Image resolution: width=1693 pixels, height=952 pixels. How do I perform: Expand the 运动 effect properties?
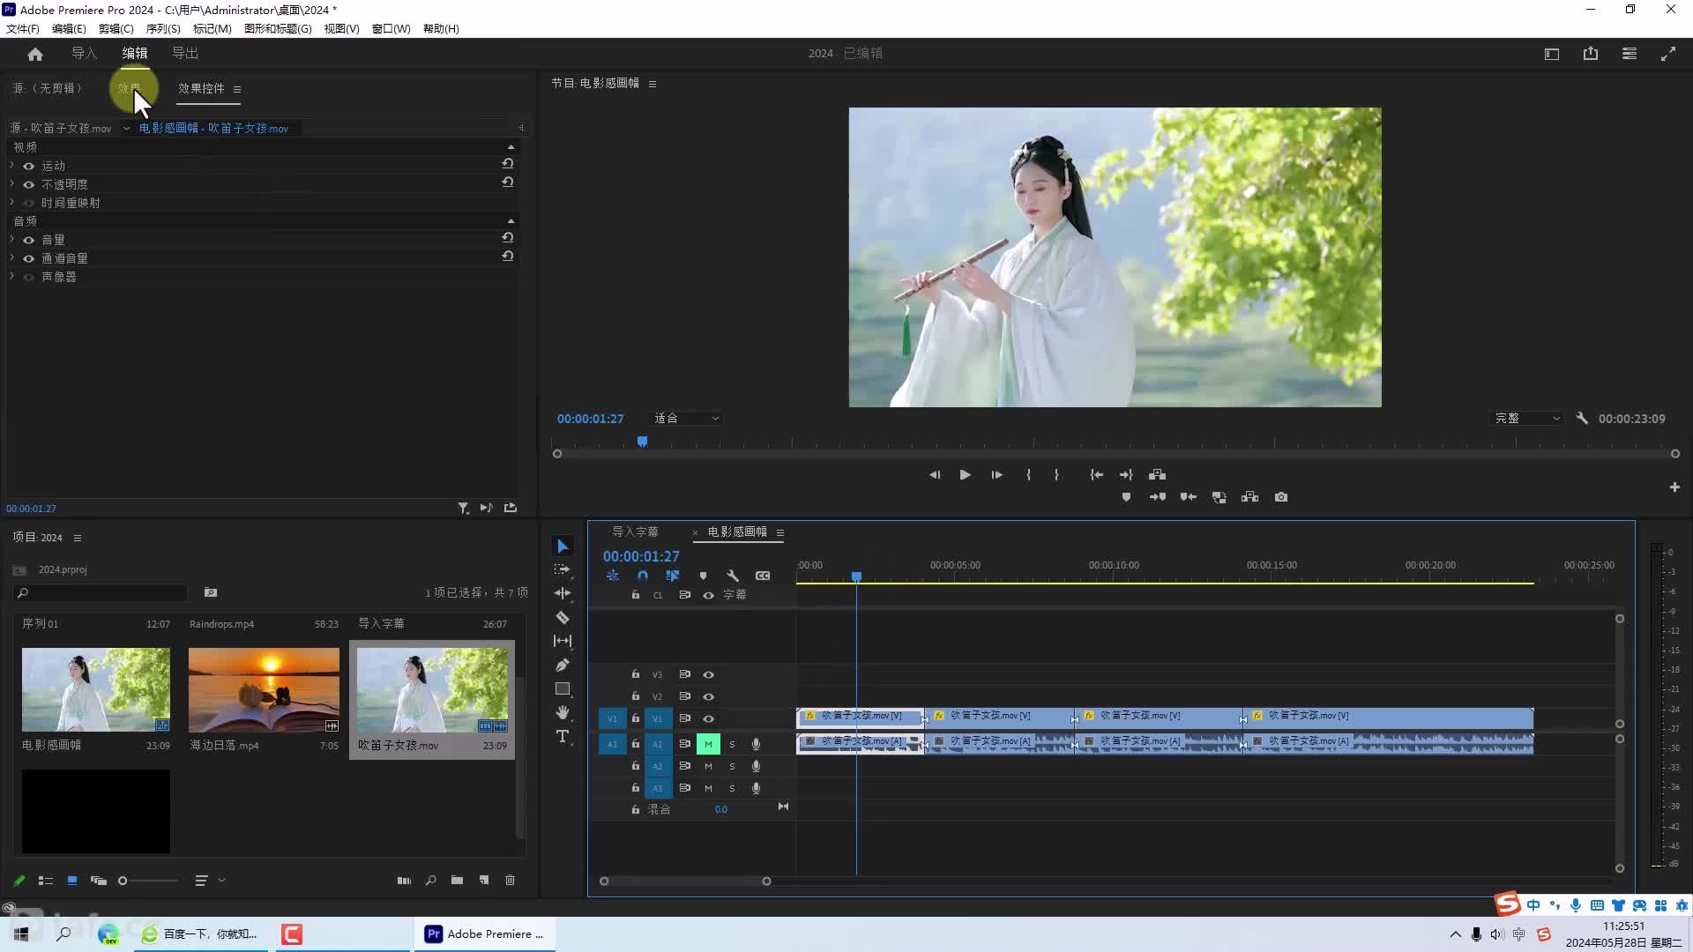(x=12, y=166)
